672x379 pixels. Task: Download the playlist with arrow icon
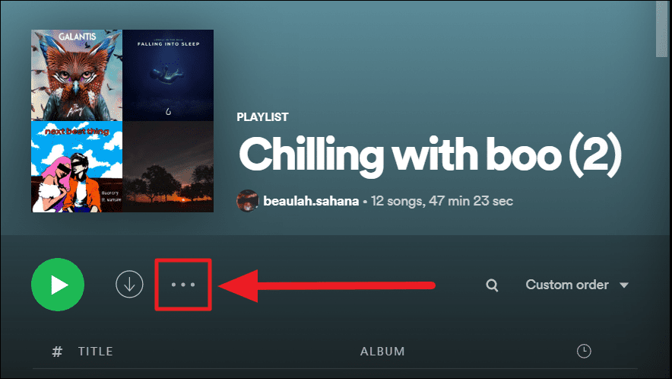click(129, 284)
